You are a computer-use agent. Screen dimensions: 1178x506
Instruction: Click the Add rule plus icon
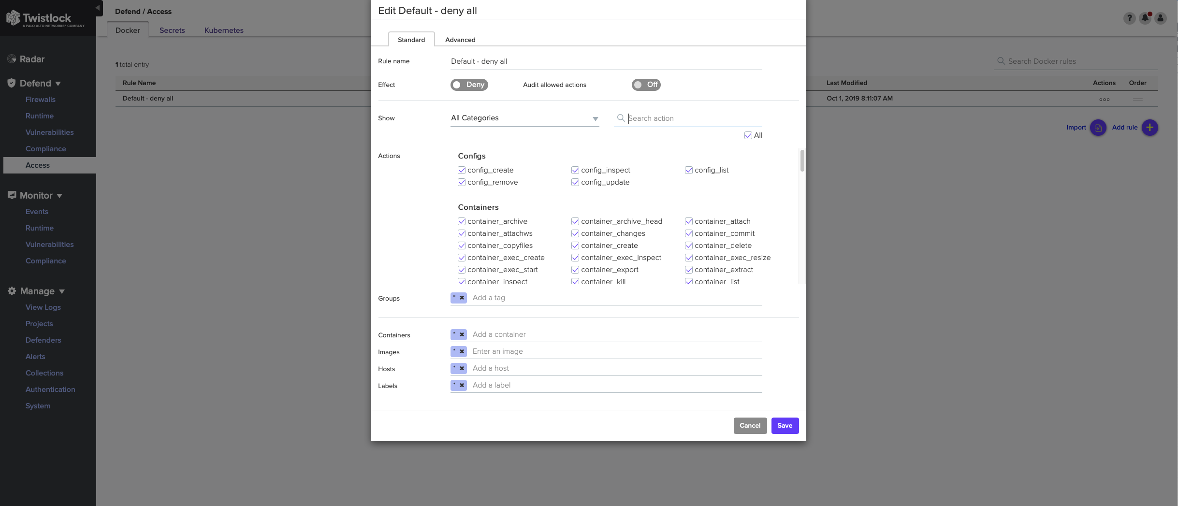(x=1149, y=128)
